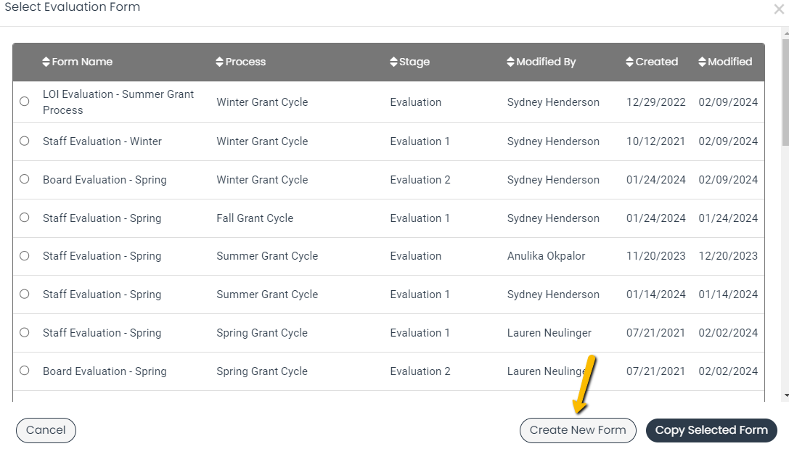Select Staff Evaluation - Winter radio button

[24, 141]
